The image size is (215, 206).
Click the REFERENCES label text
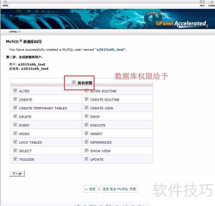pos(101,142)
